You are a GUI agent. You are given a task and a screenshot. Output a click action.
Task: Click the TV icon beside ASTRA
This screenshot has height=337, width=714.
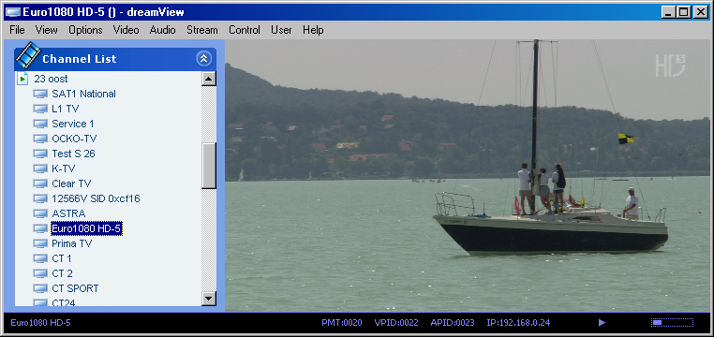pos(40,214)
